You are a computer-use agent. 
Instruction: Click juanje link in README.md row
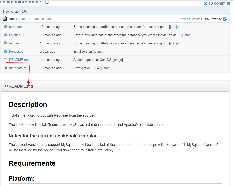click(x=118, y=60)
